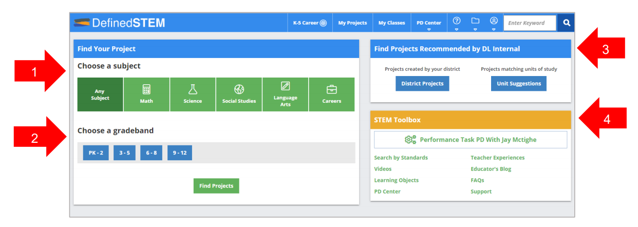
Task: Click the Choose a gradeband heading
Action: pos(116,131)
